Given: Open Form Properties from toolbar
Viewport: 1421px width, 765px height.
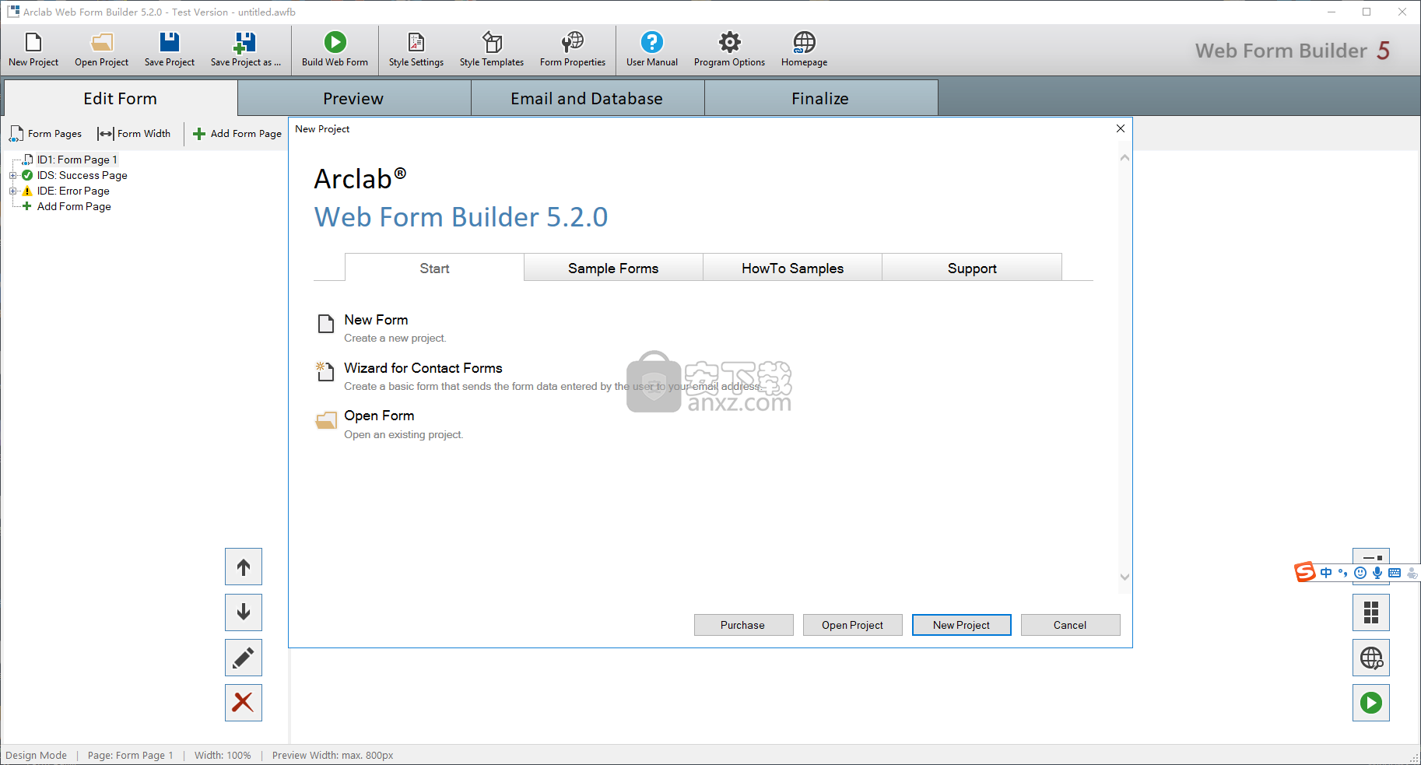Looking at the screenshot, I should 573,50.
